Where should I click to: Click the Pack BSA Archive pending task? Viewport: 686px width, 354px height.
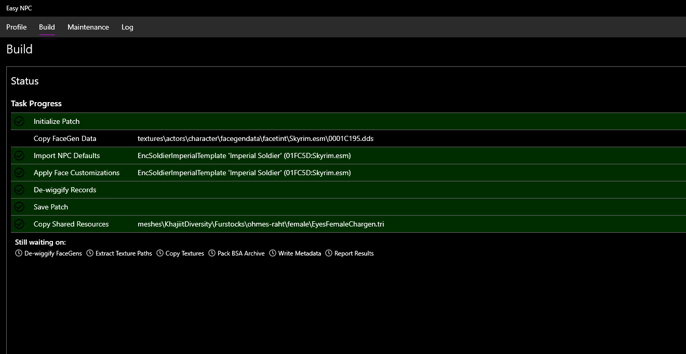point(241,253)
